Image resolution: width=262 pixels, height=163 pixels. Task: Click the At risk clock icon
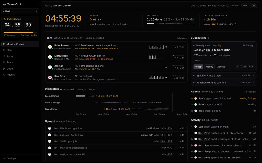(x=91, y=19)
